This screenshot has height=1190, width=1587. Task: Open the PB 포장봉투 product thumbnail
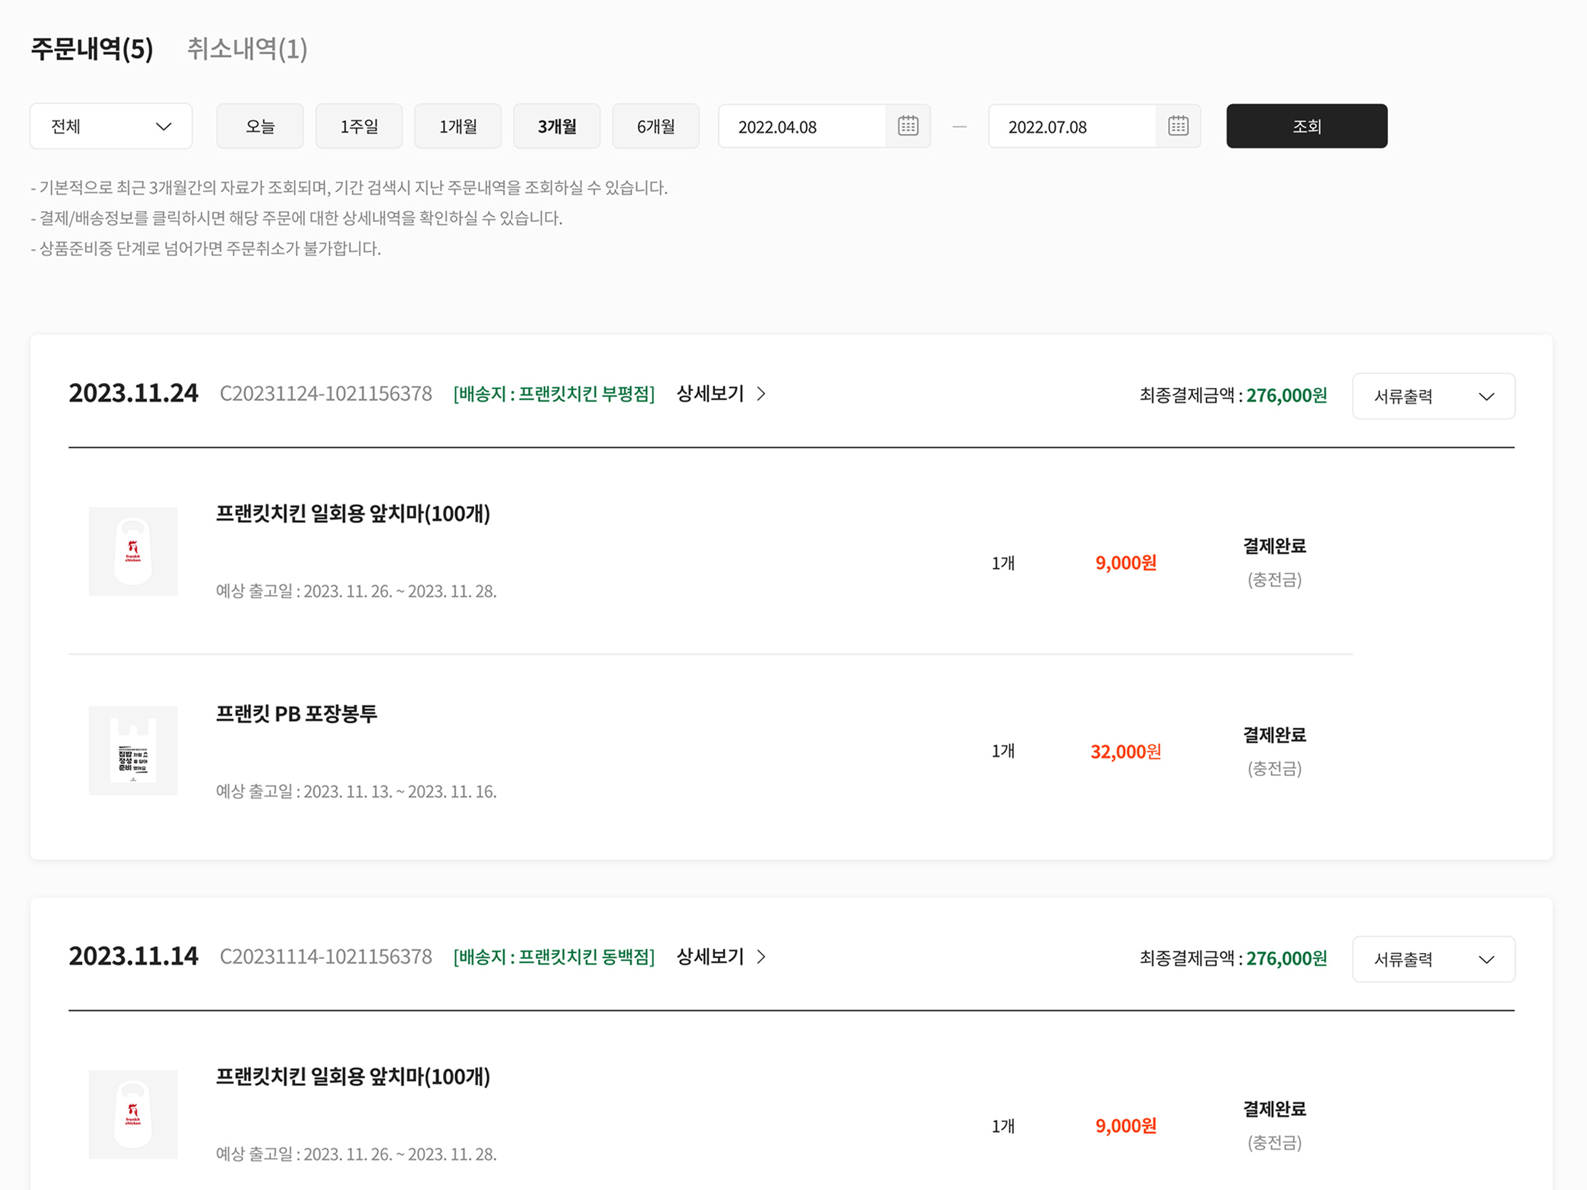(x=133, y=751)
